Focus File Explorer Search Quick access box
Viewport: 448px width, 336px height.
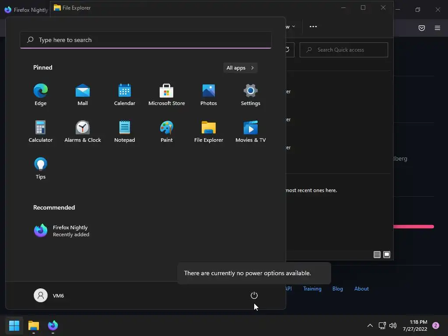pos(344,50)
